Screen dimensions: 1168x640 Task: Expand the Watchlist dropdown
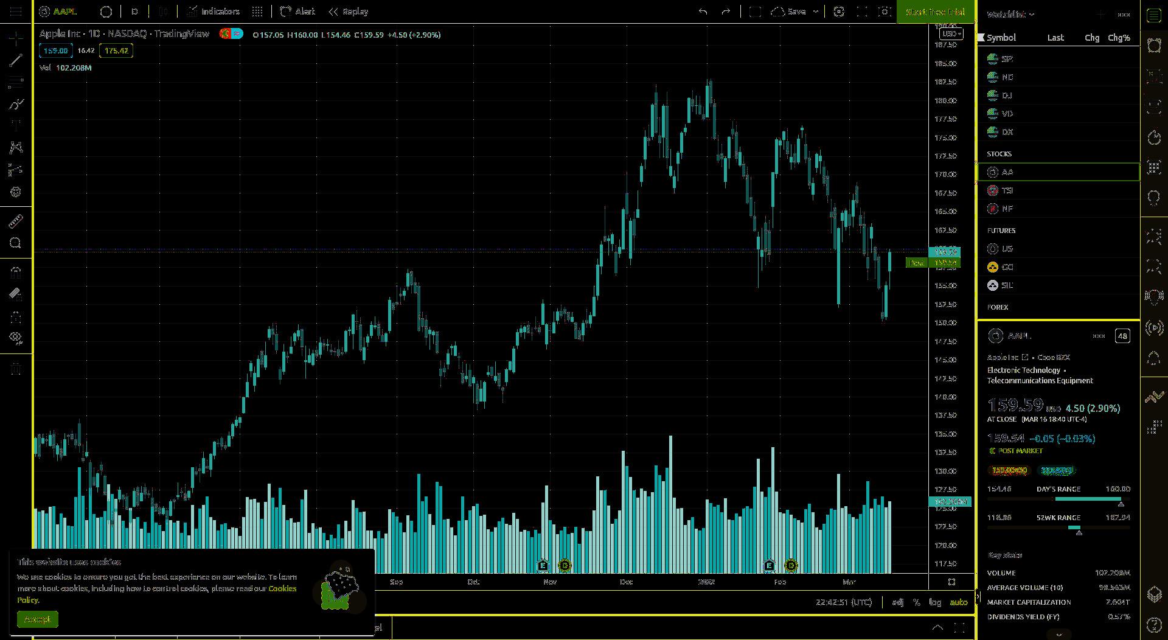[x=1010, y=14]
